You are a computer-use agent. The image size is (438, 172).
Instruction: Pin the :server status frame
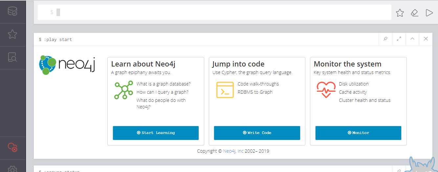[399, 171]
